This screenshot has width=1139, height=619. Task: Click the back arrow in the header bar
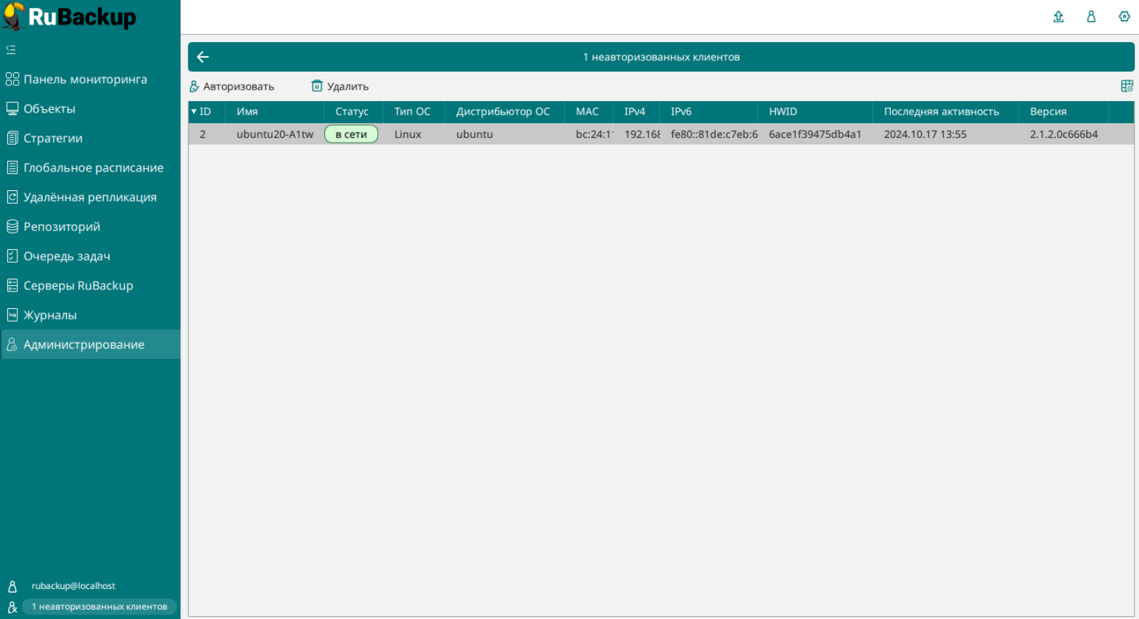tap(203, 57)
